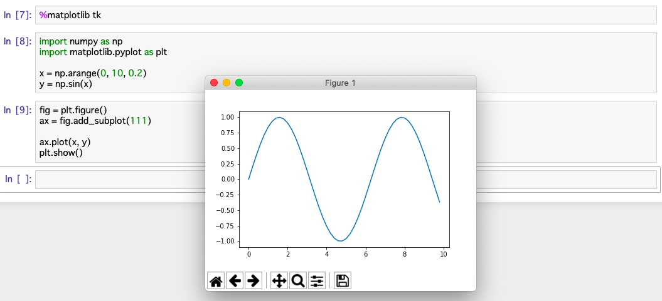
Task: Open Configure subplots sliders icon
Action: click(317, 281)
